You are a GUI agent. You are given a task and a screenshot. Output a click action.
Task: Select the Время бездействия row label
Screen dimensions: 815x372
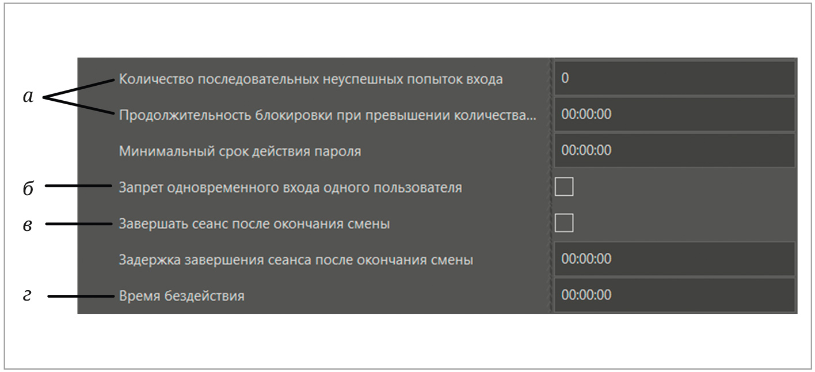tap(181, 296)
